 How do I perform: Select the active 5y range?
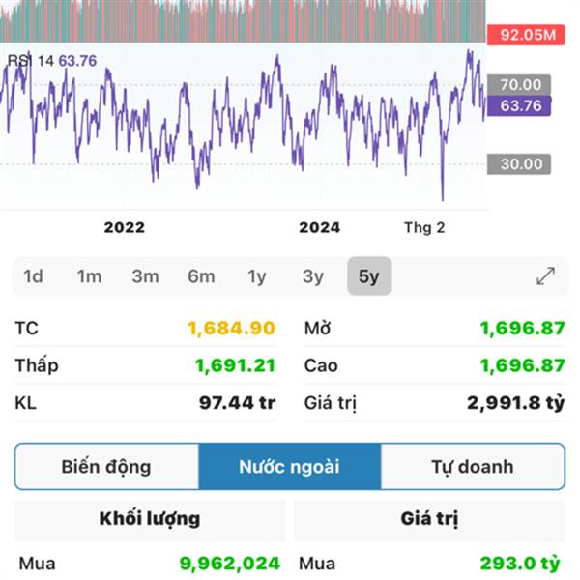click(369, 276)
